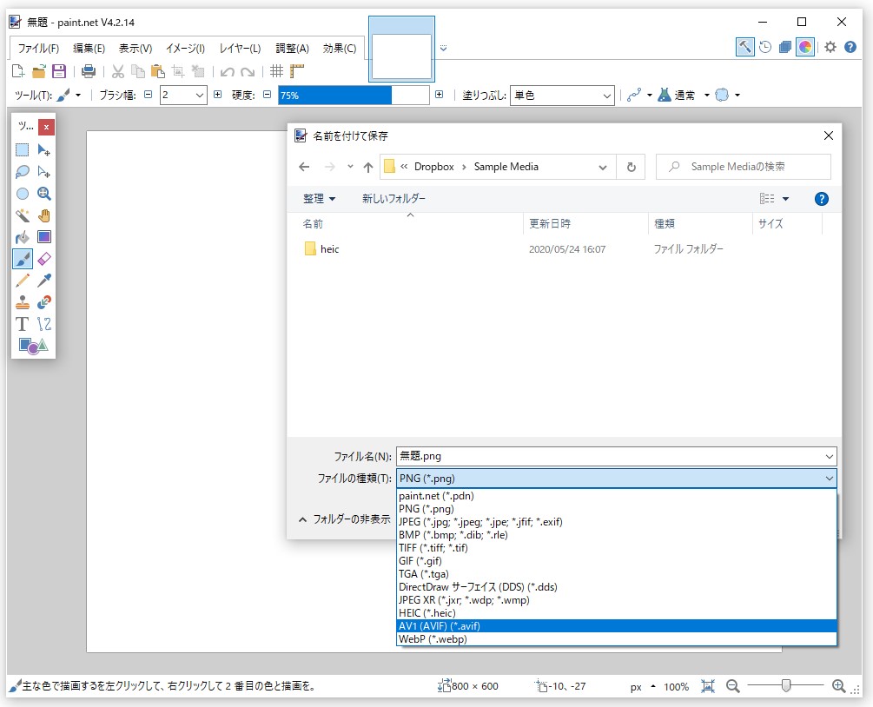Close the Tools floating panel

coord(45,127)
